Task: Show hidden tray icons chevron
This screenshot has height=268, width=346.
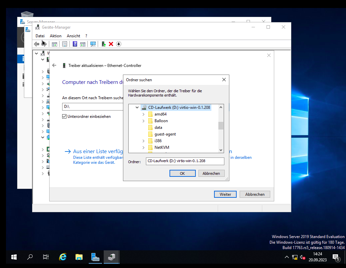Action: pyautogui.click(x=287, y=257)
